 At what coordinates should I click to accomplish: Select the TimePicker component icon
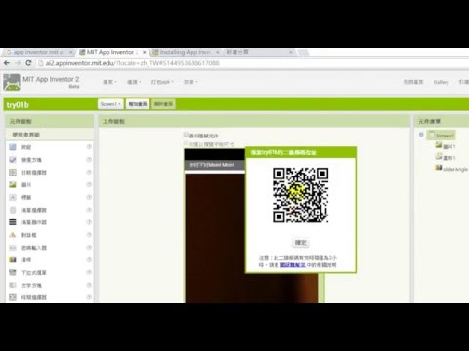13,297
